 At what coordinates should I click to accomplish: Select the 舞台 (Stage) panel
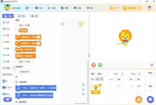click(150, 73)
